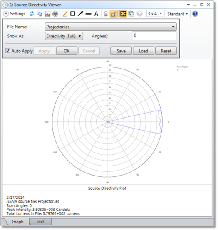
Task: Pick the arrow annotation tool
Action: click(80, 14)
